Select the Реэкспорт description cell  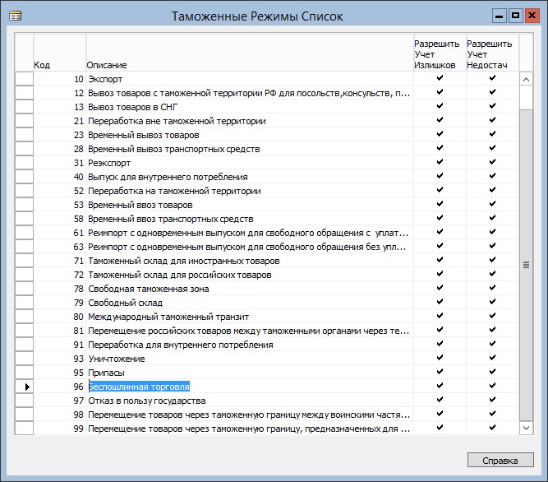click(250, 163)
